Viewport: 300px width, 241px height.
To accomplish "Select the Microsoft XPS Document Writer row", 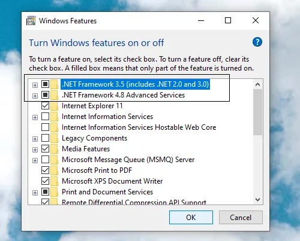I will 112,181.
